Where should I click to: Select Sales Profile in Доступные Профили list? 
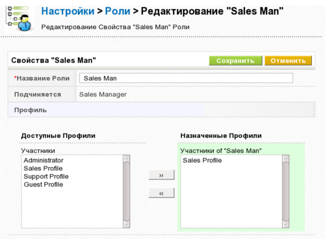pos(43,168)
